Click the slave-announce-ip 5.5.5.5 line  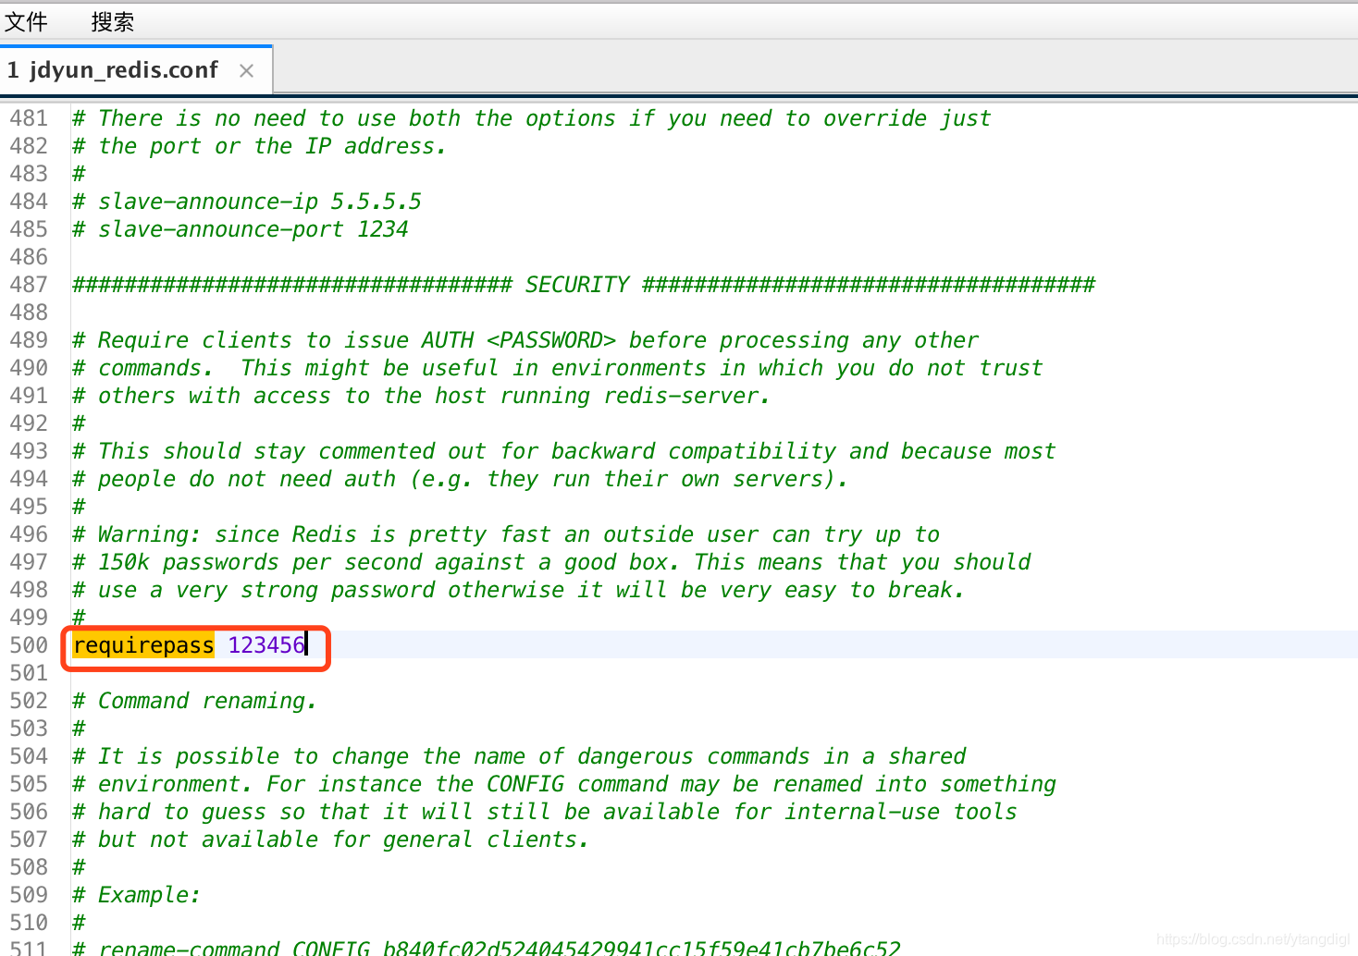247,202
